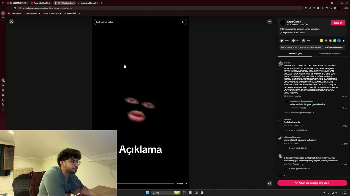Open taskbar clock and date

[344, 193]
